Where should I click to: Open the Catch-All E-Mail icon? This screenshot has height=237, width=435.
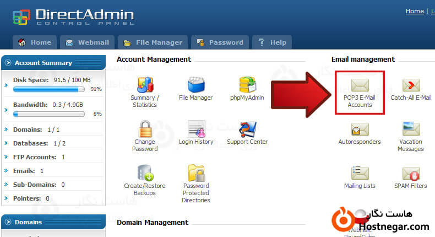tap(411, 85)
